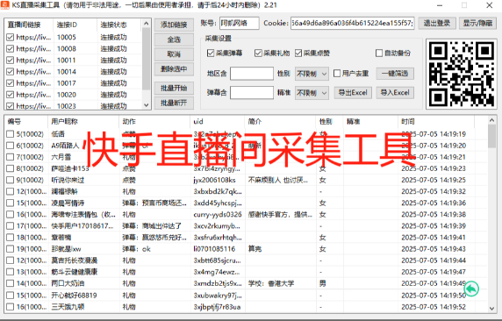502x321 pixels.
Task: Click the 一键筛选 button
Action: click(x=395, y=74)
